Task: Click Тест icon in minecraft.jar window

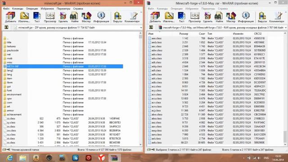Action: (37, 17)
